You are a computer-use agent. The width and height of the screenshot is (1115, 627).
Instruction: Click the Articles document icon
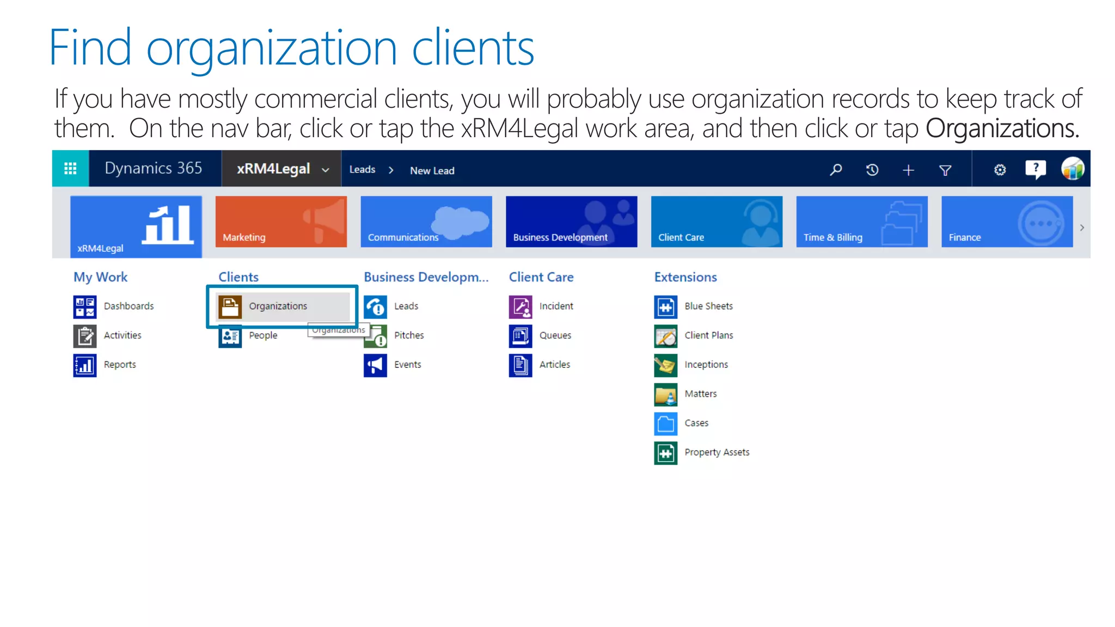pos(520,365)
